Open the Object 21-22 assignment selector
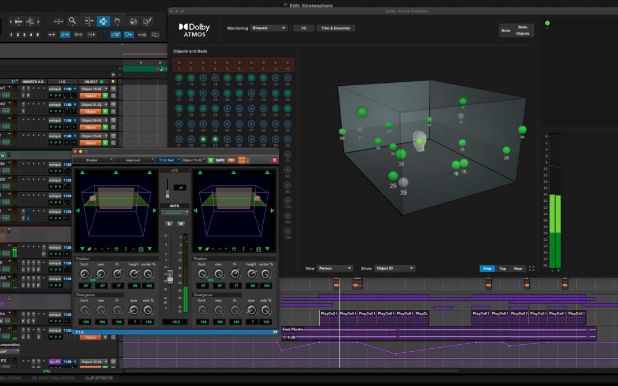 (94, 105)
